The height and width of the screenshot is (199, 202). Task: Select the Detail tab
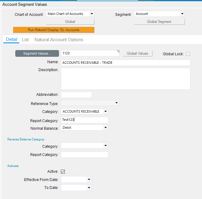(x=12, y=39)
